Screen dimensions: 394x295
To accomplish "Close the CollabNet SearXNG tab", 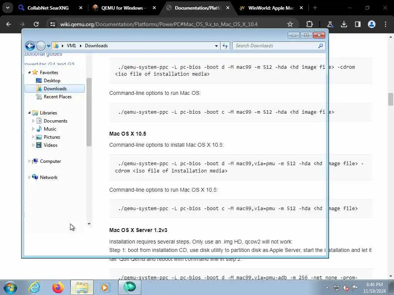I will click(x=81, y=8).
